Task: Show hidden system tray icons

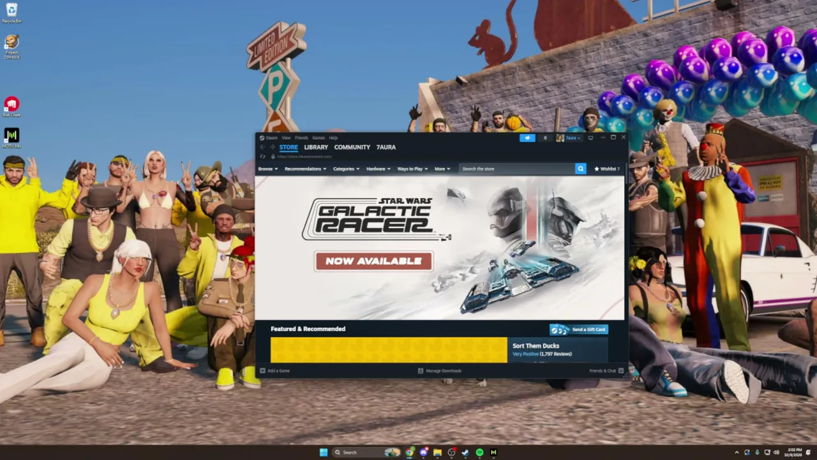Action: pos(737,452)
